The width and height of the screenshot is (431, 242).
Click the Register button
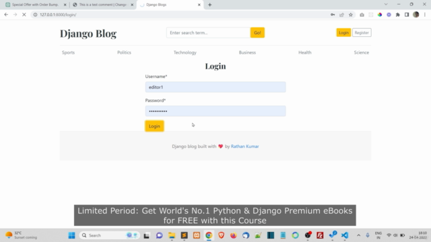pos(362,33)
